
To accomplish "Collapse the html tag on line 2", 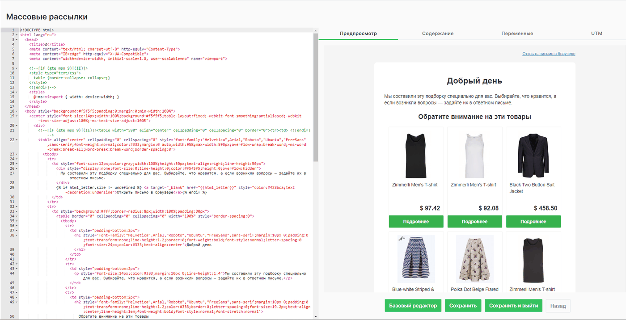I will (x=17, y=35).
